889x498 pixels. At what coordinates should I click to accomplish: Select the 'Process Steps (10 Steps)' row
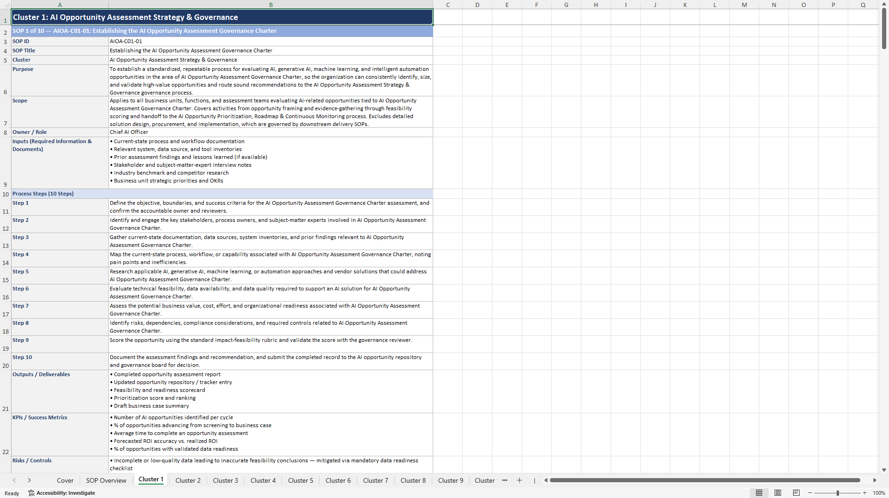(x=222, y=194)
